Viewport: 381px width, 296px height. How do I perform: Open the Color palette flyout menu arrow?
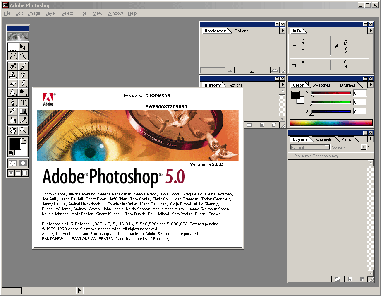click(x=371, y=84)
